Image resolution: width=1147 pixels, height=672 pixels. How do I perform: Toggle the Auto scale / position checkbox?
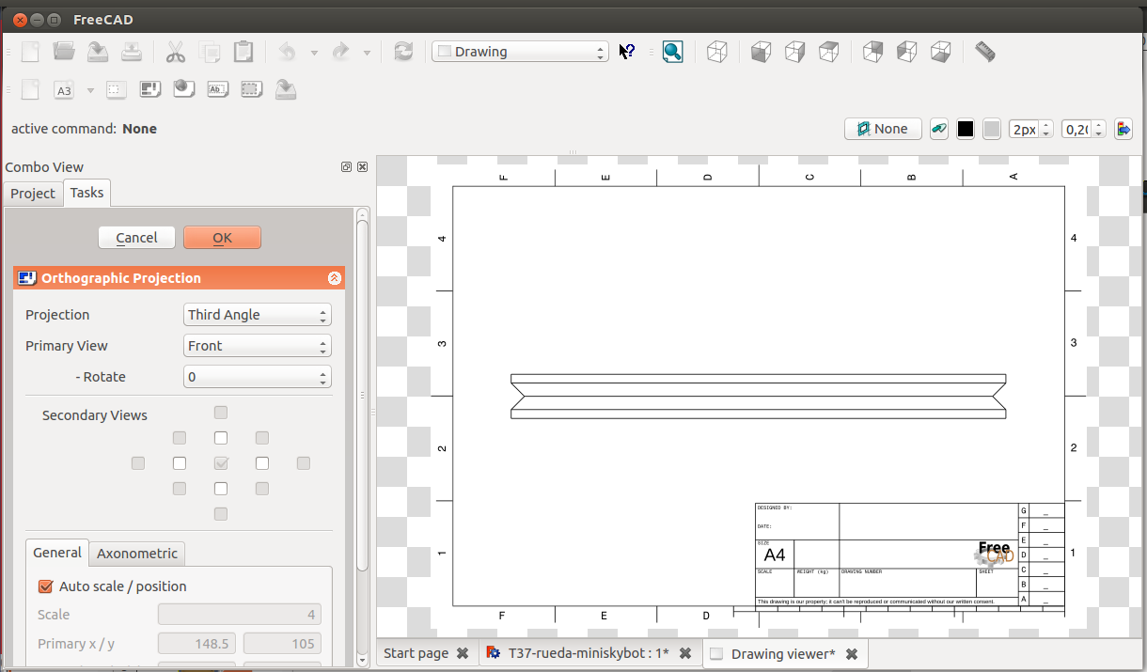point(45,586)
